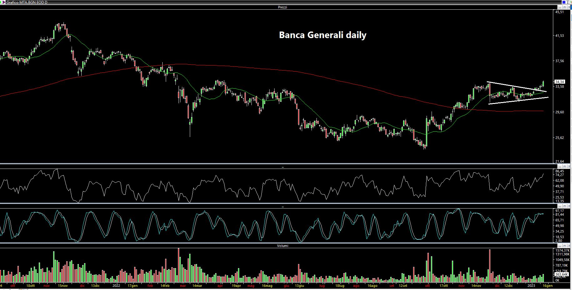Click the 14feb date label

(165, 286)
